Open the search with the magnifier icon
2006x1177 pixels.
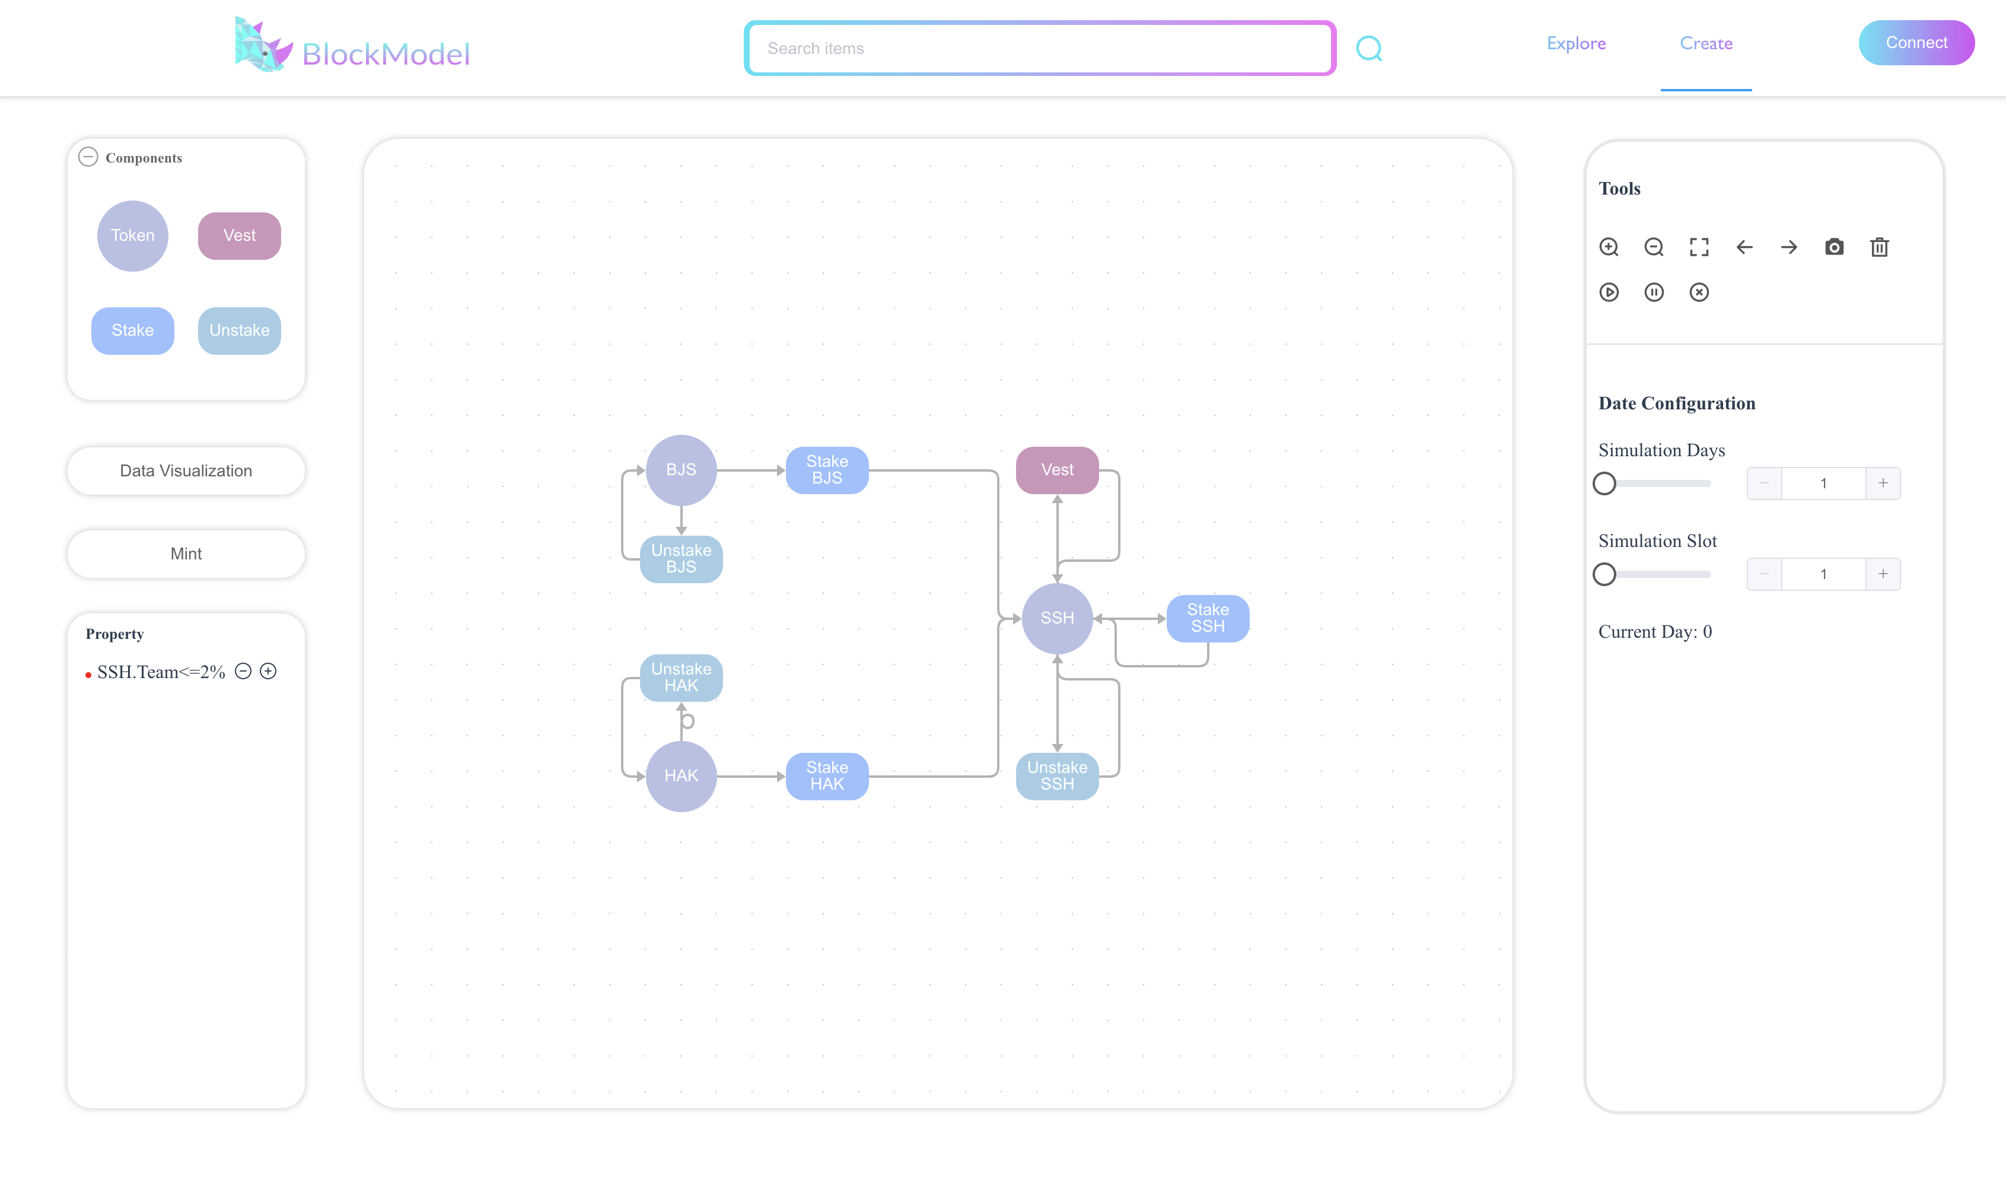pos(1369,48)
